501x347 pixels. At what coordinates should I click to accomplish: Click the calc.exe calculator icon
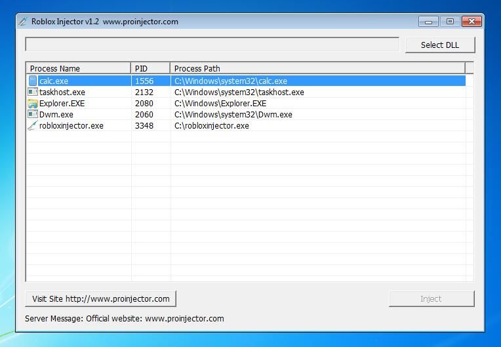(33, 81)
